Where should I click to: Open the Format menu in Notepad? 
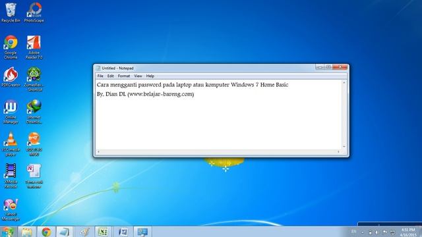[x=124, y=76]
